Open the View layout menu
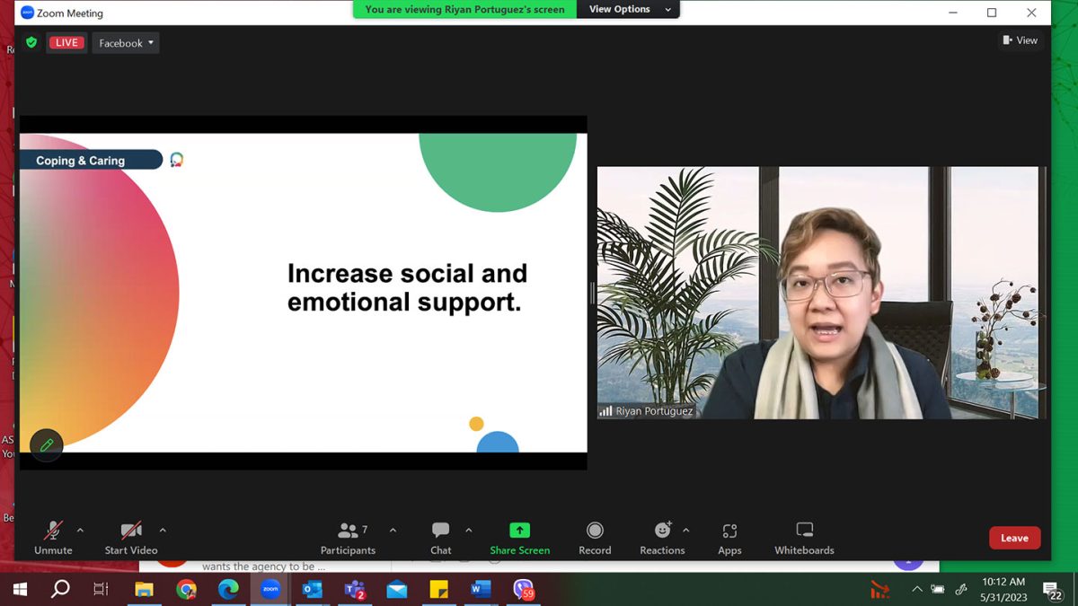The height and width of the screenshot is (606, 1078). coord(1020,40)
